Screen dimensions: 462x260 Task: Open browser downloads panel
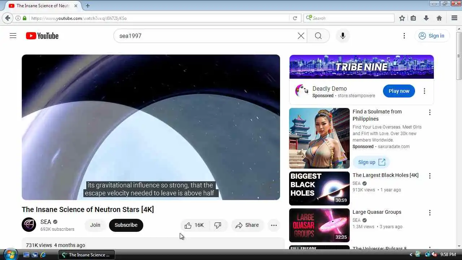(x=426, y=18)
